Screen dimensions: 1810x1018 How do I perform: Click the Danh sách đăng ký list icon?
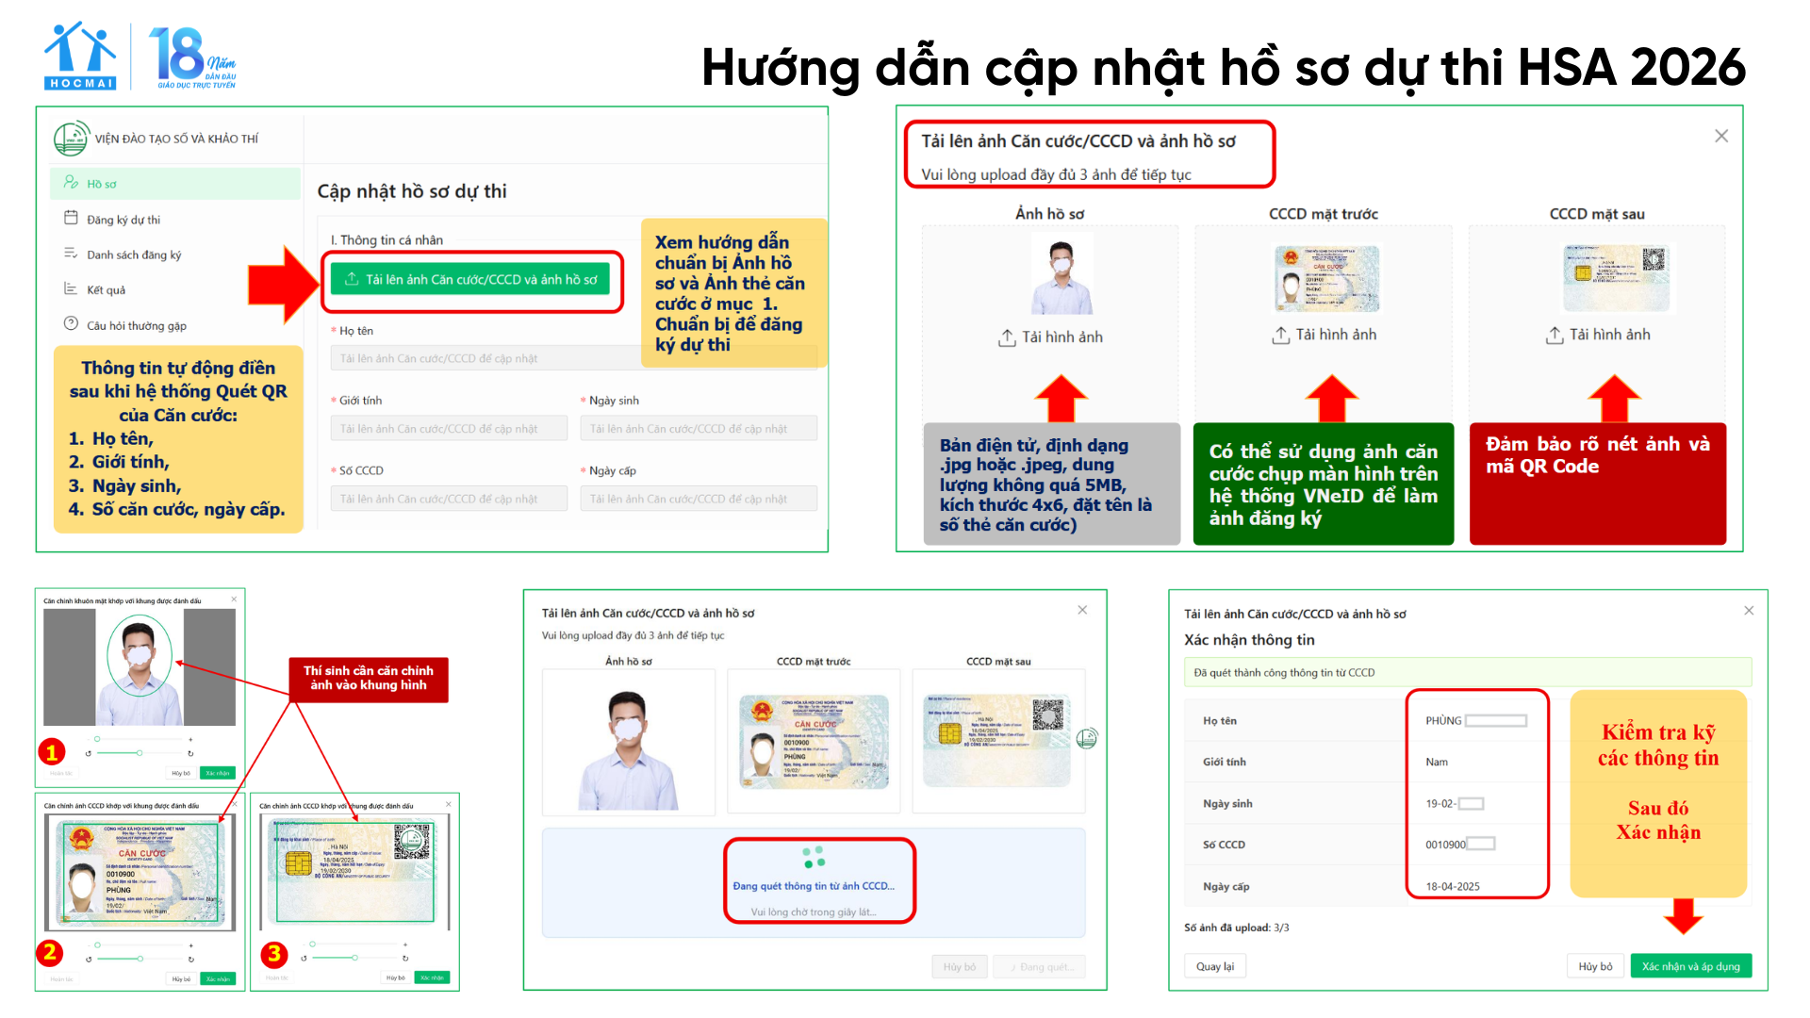coord(71,254)
